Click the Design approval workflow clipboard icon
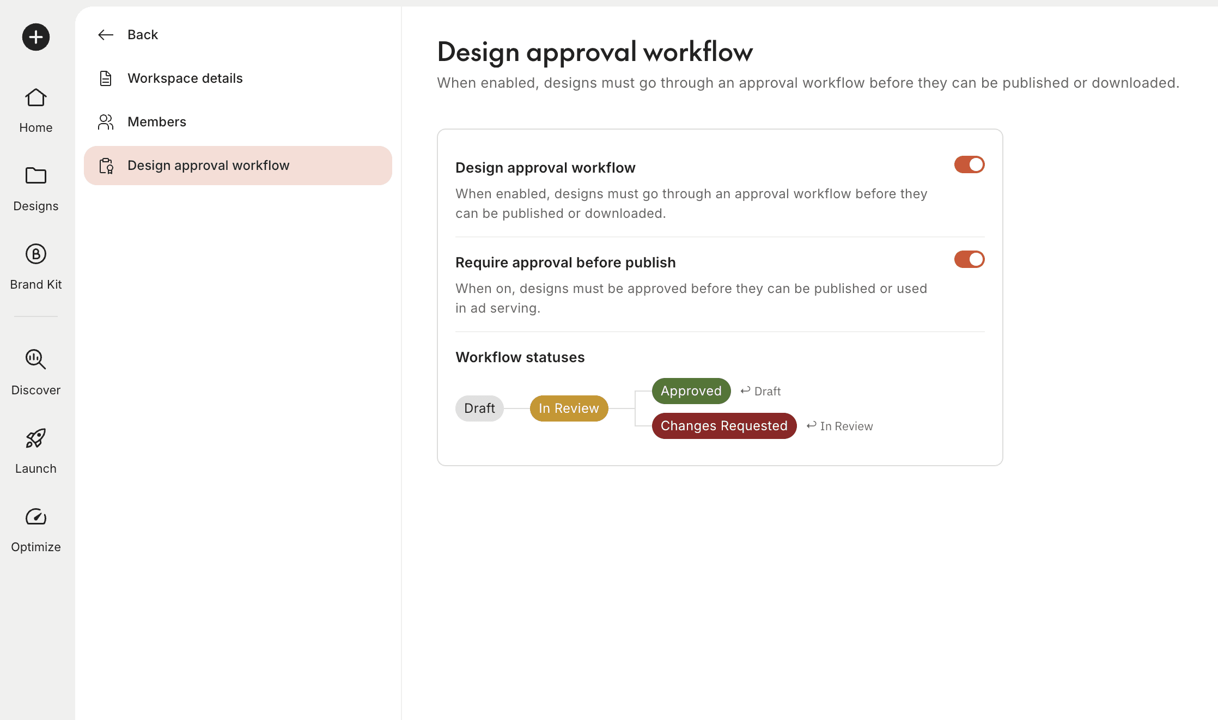1218x720 pixels. point(105,166)
